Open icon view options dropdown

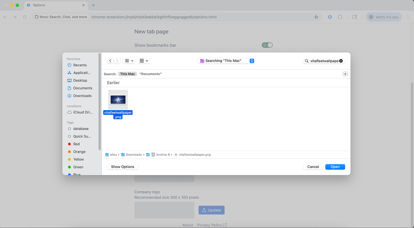[129, 61]
